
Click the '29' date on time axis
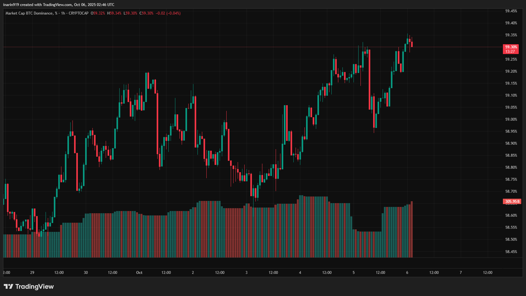[32, 273]
